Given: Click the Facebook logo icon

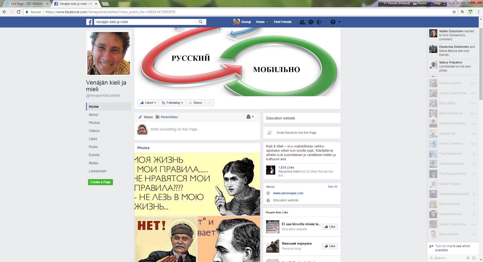Looking at the screenshot, I should click(x=89, y=22).
